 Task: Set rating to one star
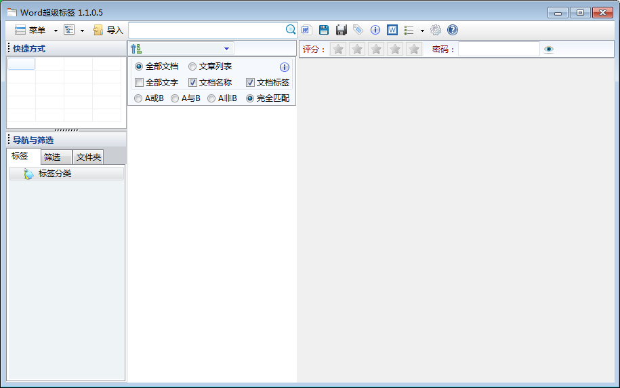pyautogui.click(x=338, y=49)
